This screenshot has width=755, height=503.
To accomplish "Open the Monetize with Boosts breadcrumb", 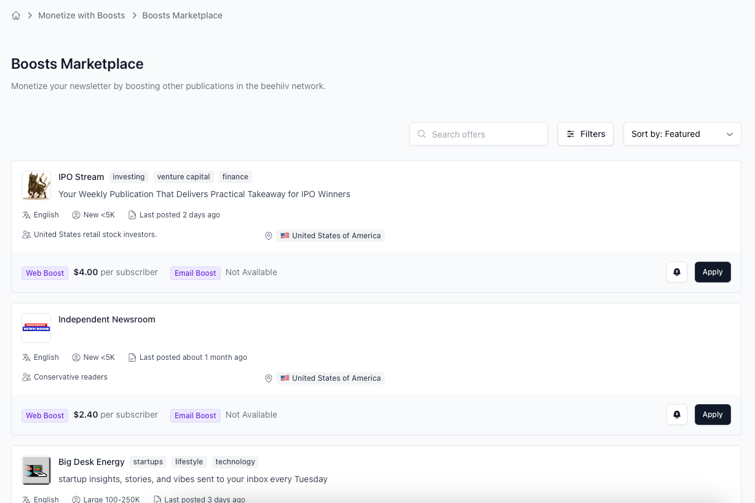I will click(x=81, y=15).
